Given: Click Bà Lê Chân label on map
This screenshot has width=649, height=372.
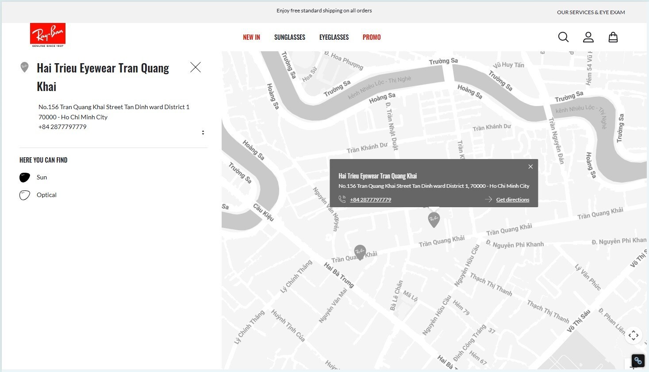Looking at the screenshot, I should (396, 295).
